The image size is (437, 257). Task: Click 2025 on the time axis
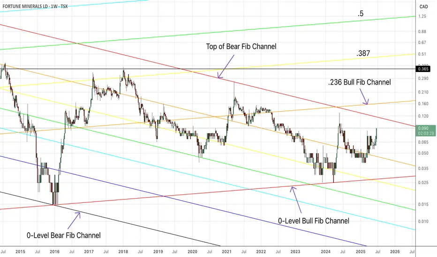click(x=361, y=252)
